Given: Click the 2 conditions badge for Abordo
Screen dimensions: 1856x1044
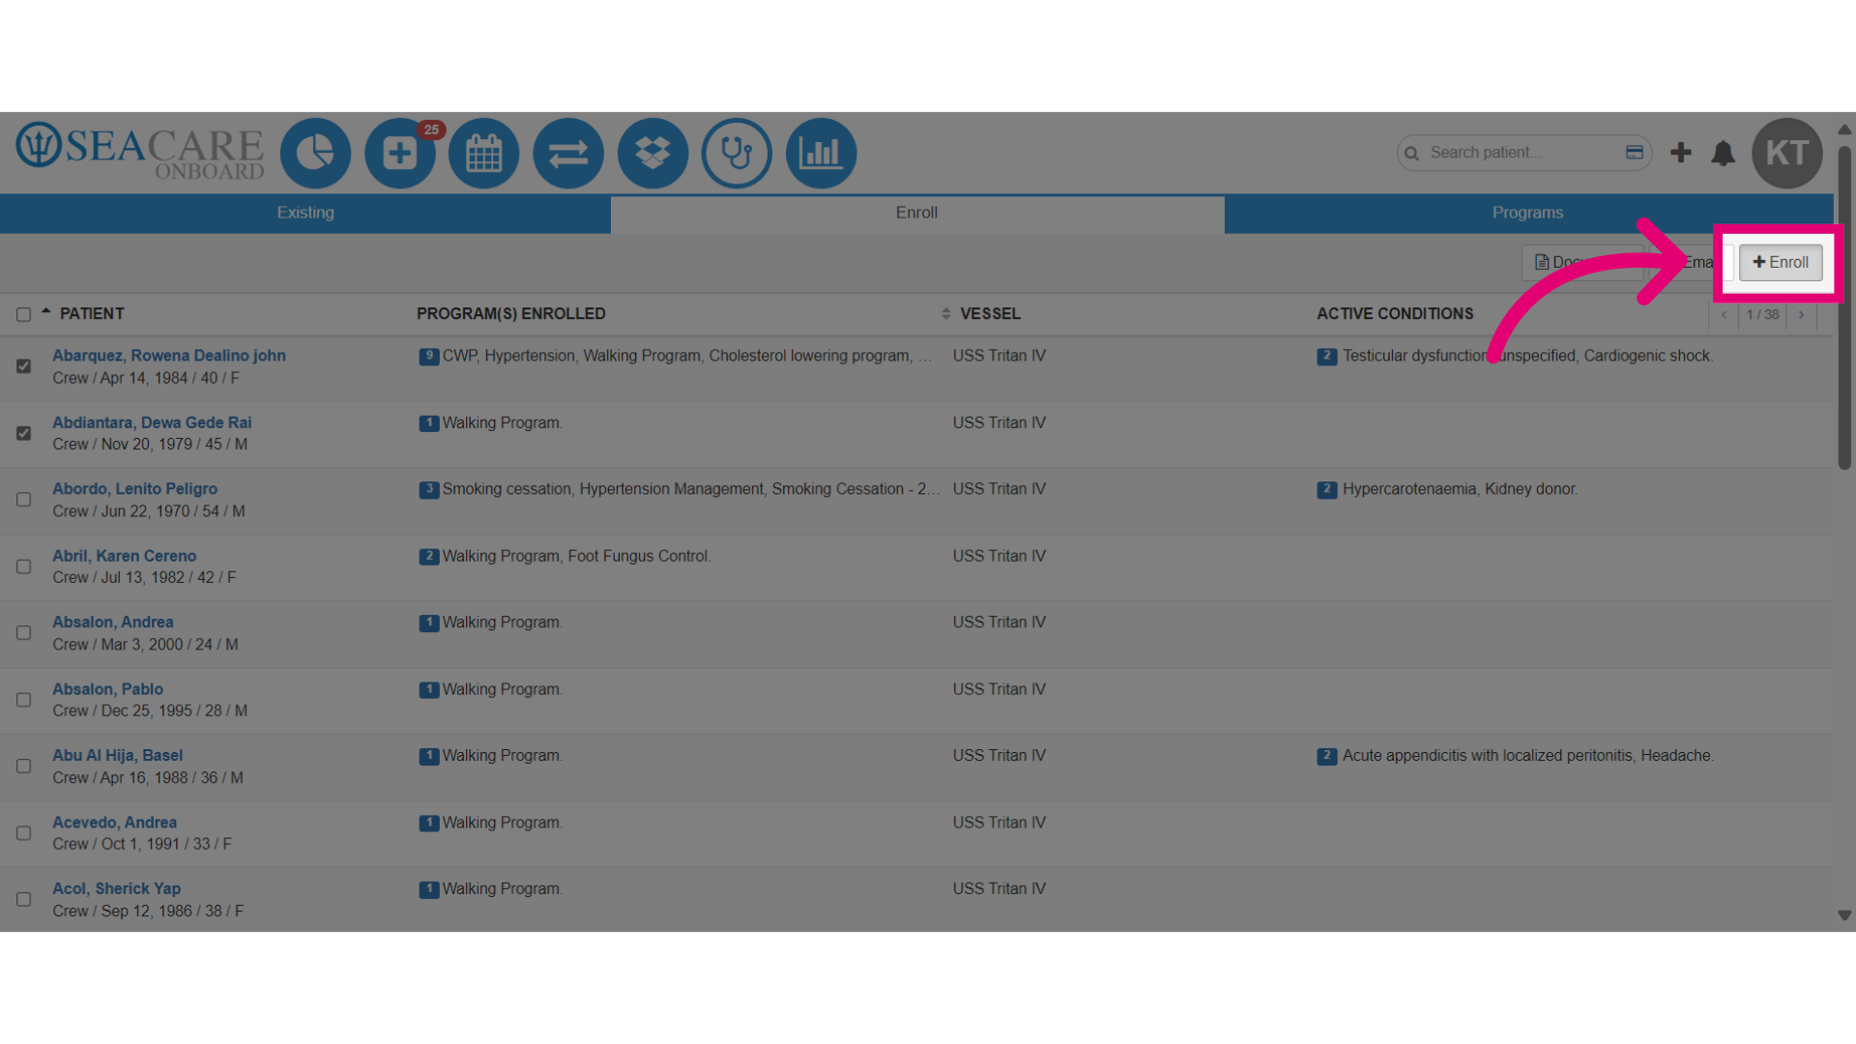Looking at the screenshot, I should click(x=1327, y=489).
